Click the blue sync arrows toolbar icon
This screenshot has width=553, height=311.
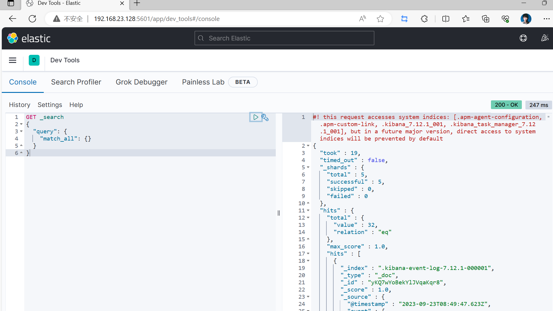[x=404, y=19]
